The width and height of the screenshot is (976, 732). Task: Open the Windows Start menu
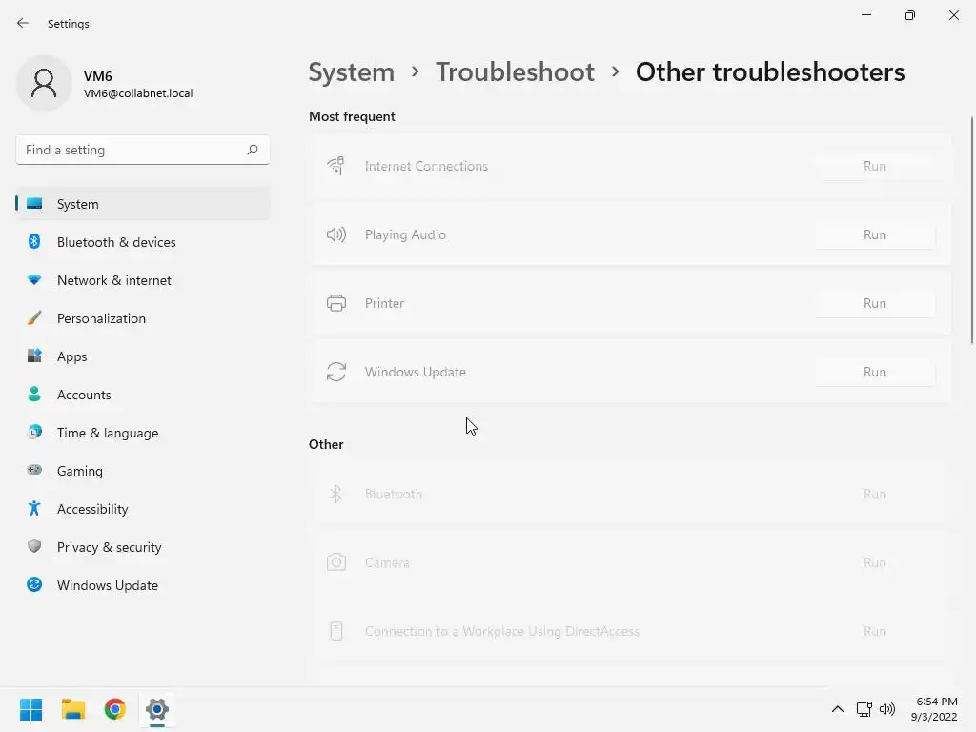pos(31,709)
